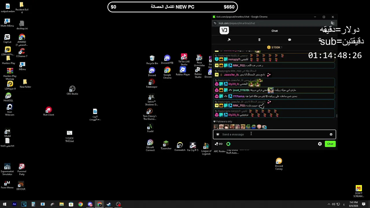Select the League of Legends desktop icon

pos(206,149)
